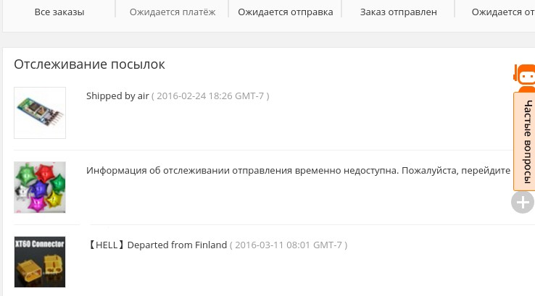The width and height of the screenshot is (535, 296).
Task: Click the Shipped by air status
Action: 117,96
